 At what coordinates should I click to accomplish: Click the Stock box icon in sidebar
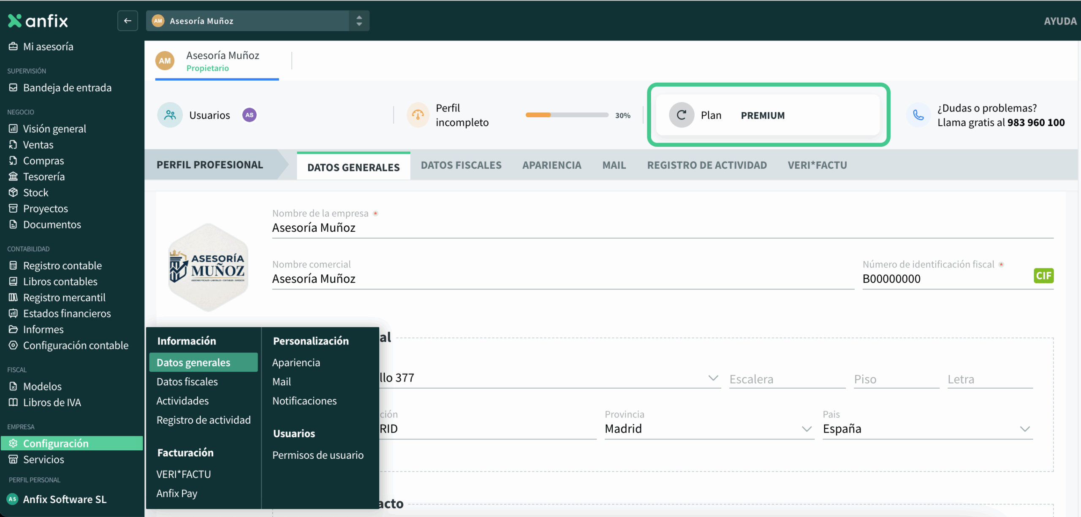point(13,192)
